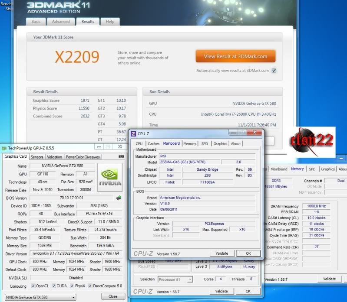This screenshot has height=302, width=347.
Task: Select the Mainboard tab in front CPU-Z
Action: [x=172, y=143]
